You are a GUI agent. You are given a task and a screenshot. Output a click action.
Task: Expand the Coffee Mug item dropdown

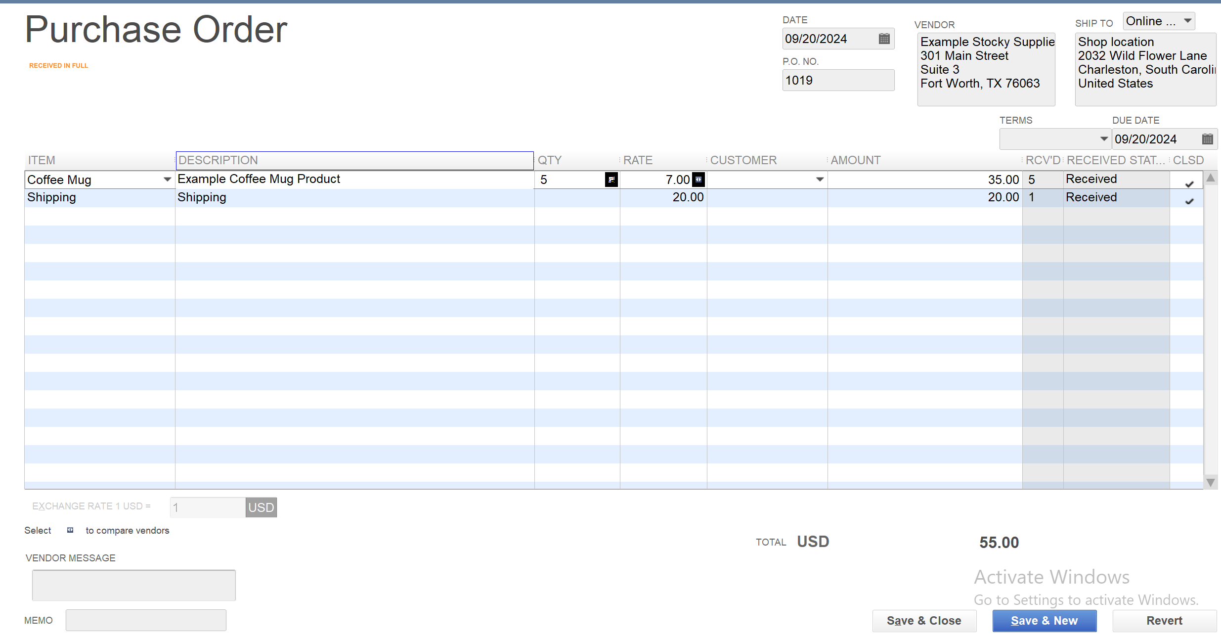[x=167, y=180]
